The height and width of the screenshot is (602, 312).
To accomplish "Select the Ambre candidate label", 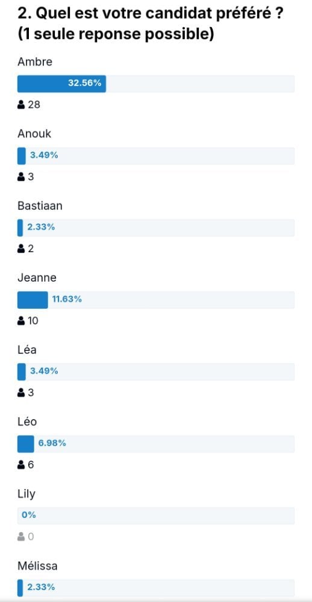I will pyautogui.click(x=35, y=61).
